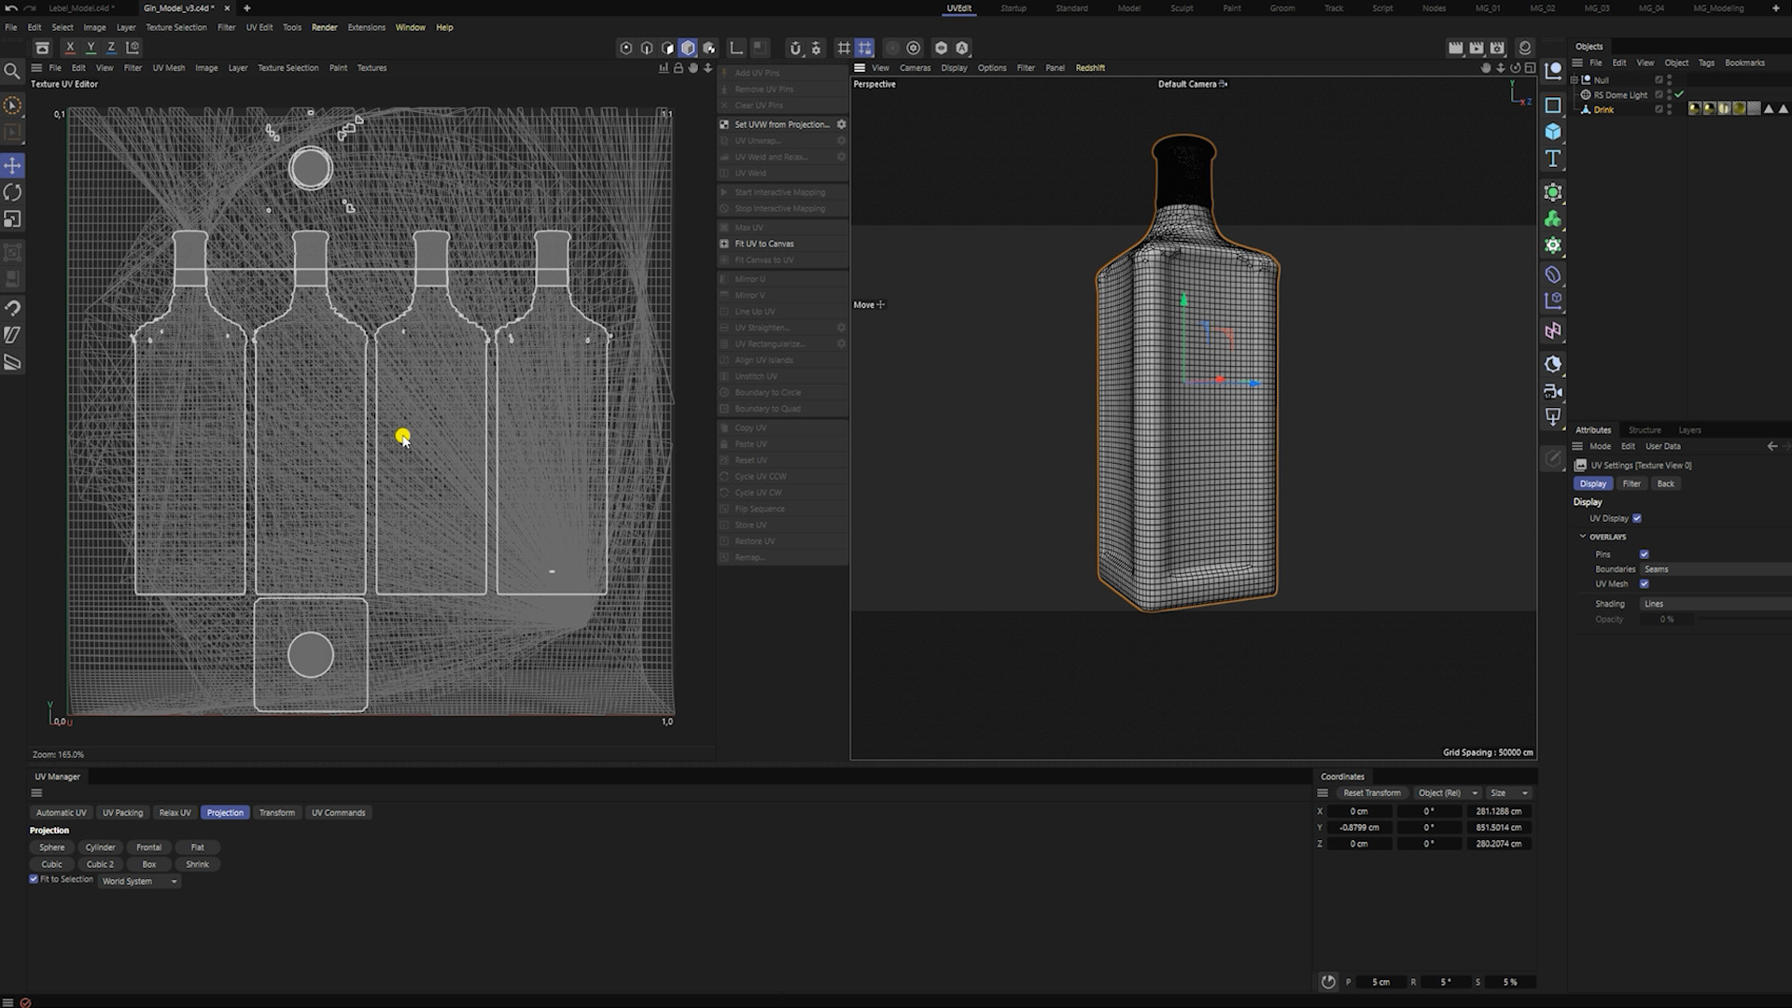Click the Opacity slider field

[x=1667, y=620]
